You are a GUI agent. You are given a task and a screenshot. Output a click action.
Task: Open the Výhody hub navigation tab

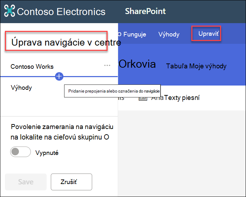[169, 34]
